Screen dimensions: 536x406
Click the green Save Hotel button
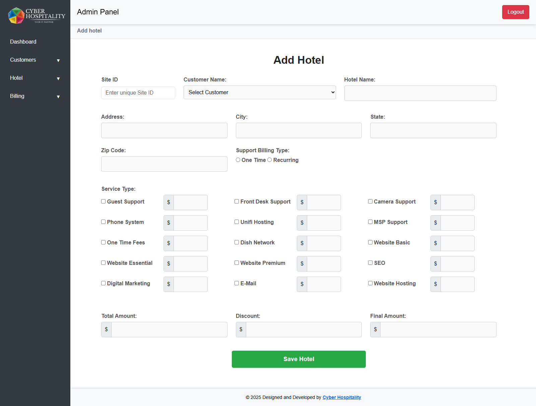[298, 359]
